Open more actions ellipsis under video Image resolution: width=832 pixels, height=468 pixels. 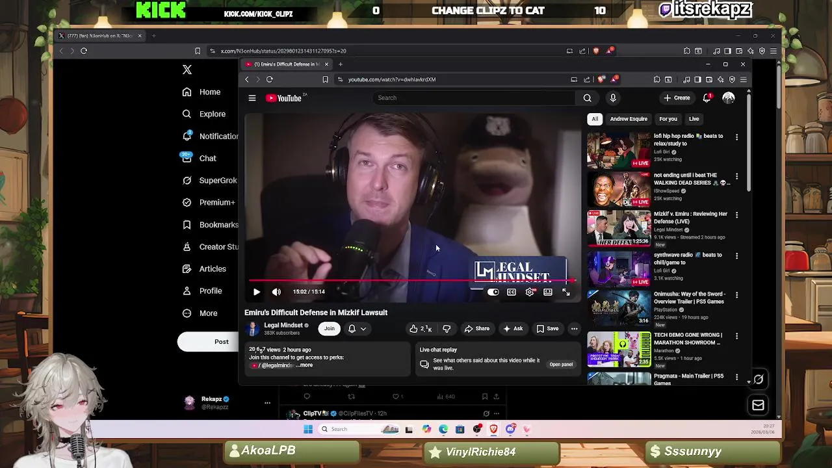tap(574, 329)
